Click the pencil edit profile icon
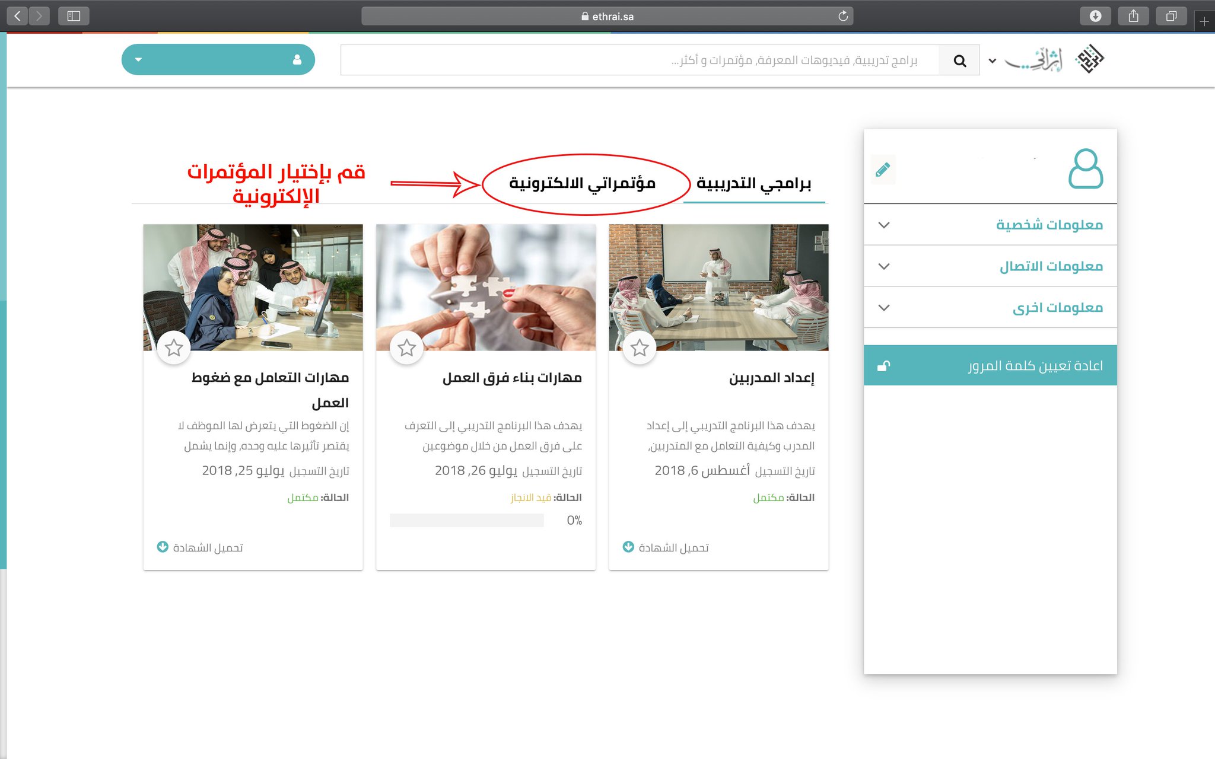The image size is (1215, 759). coord(882,170)
